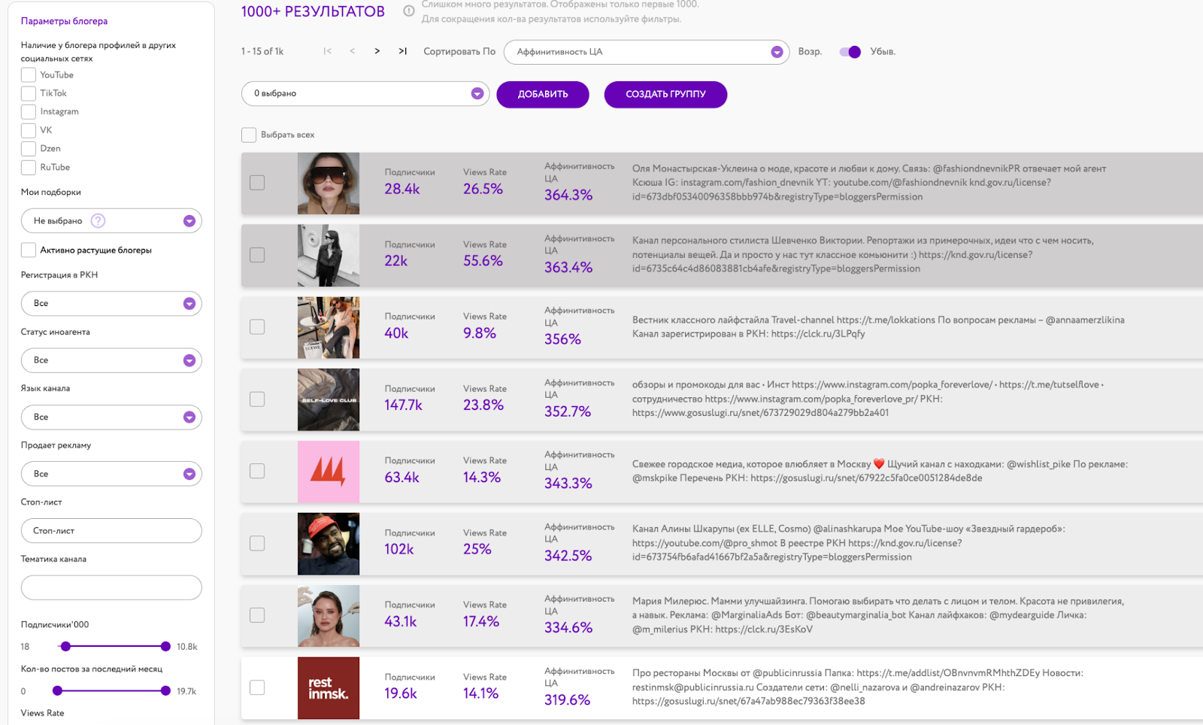The image size is (1203, 725).
Task: Expand the Регистрация в РКН dropdown
Action: tap(111, 303)
